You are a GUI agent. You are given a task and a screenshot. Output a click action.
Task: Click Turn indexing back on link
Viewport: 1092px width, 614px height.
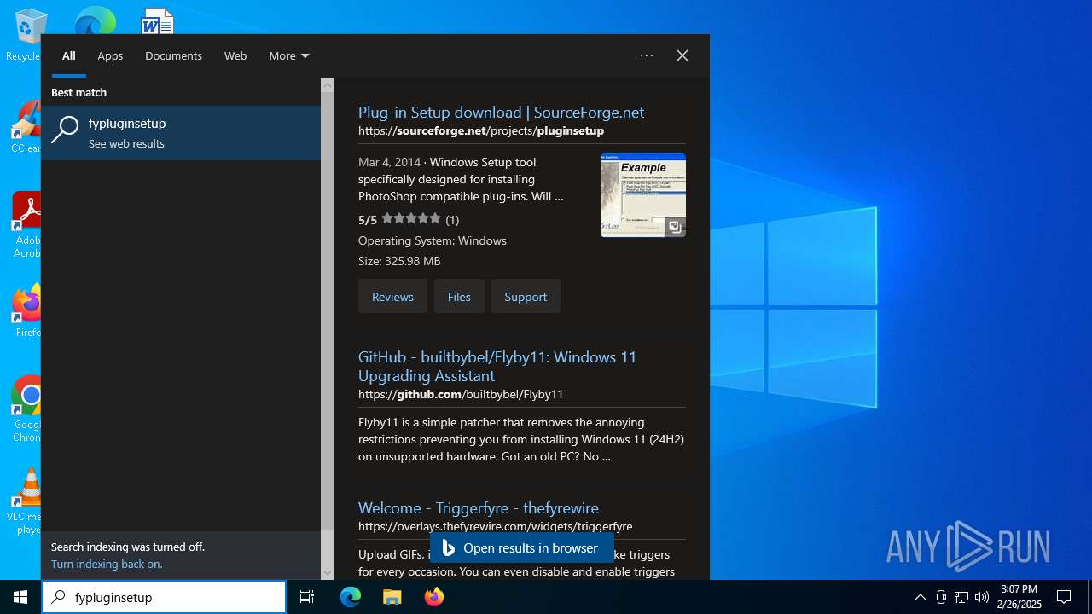107,565
